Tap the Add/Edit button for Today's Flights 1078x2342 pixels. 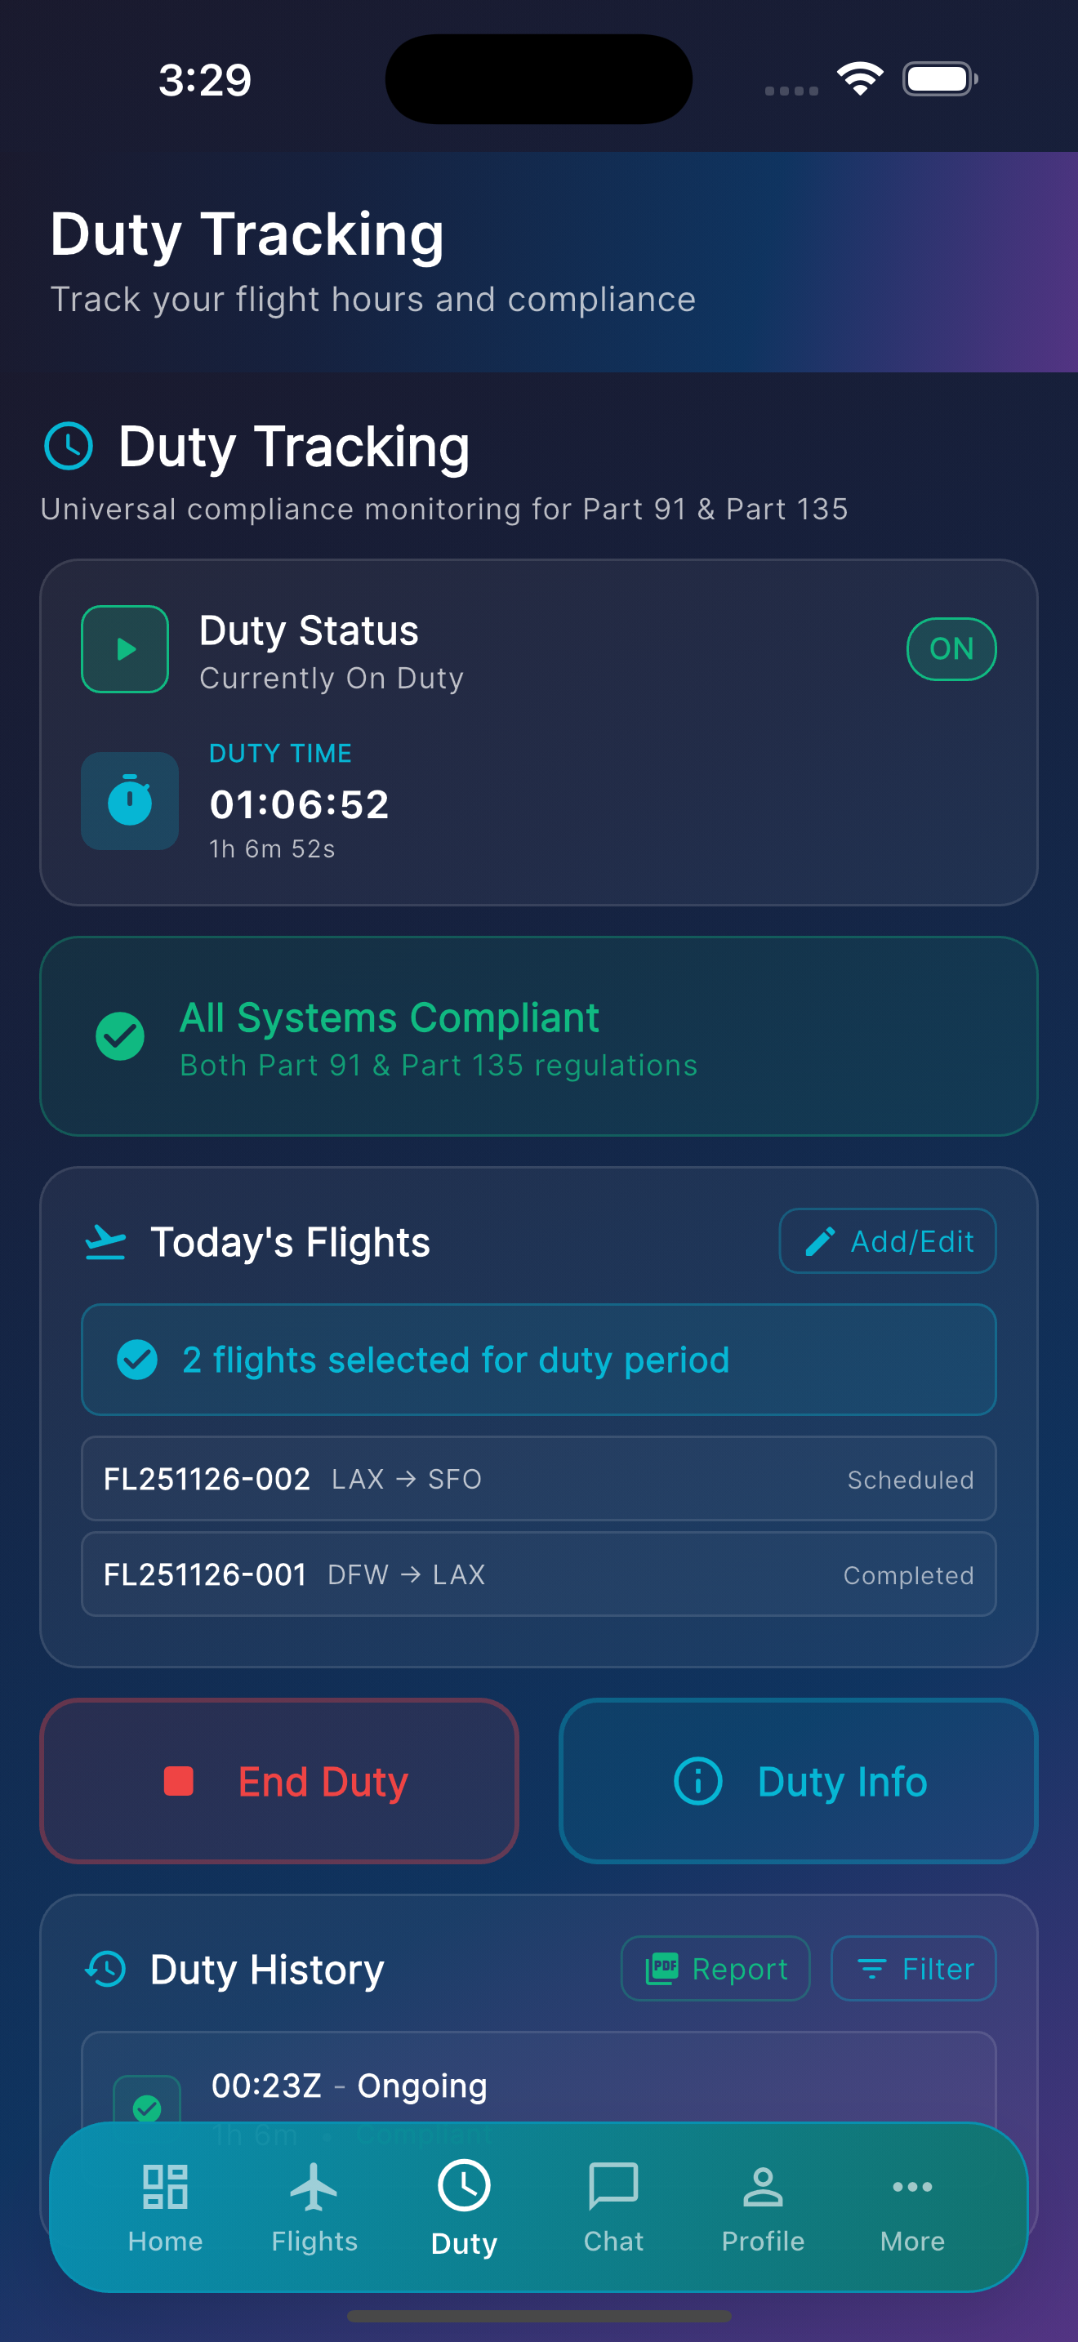tap(886, 1240)
